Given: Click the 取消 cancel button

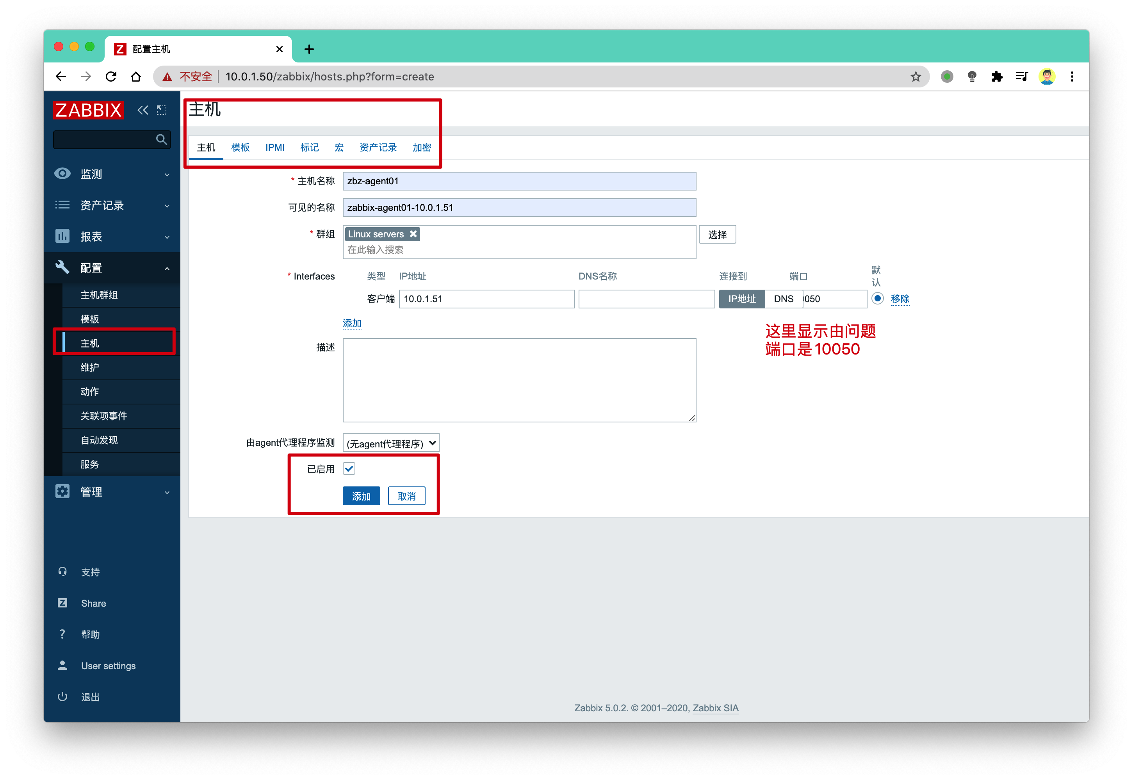Looking at the screenshot, I should (407, 497).
